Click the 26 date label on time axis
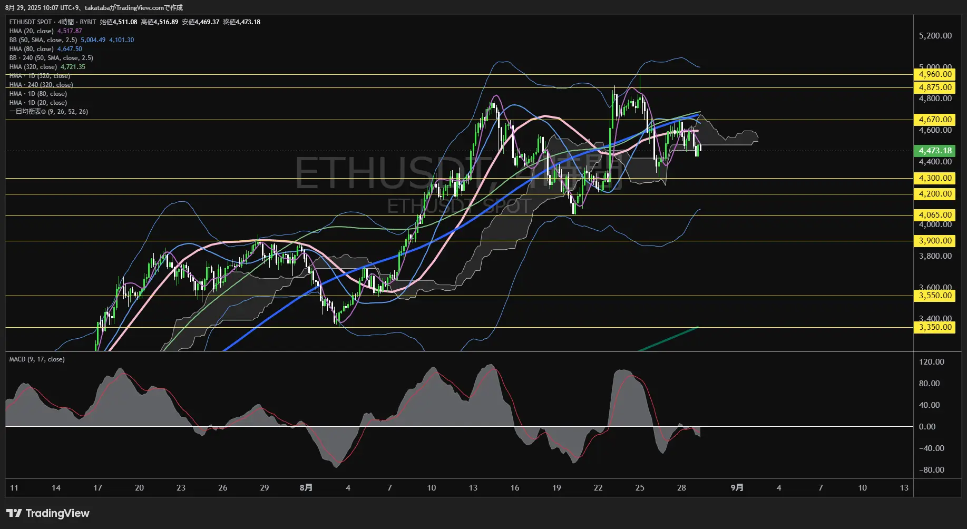 click(x=223, y=488)
